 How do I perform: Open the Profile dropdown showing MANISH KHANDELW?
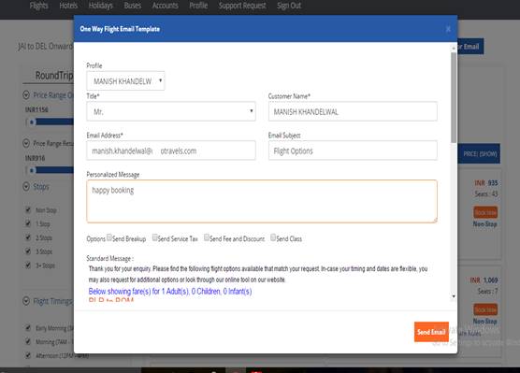(125, 81)
